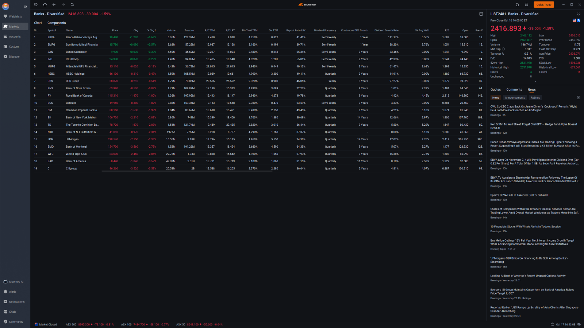Collapse the quote details chevron
584x328 pixels.
(535, 82)
